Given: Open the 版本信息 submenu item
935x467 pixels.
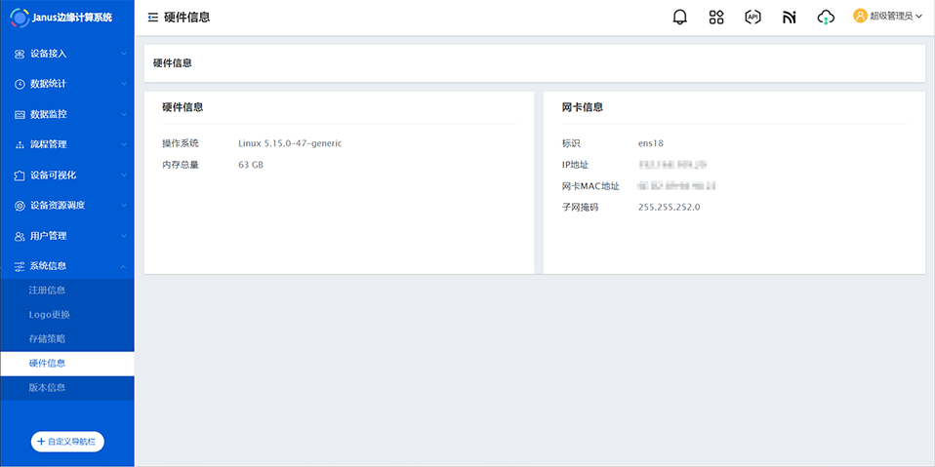Looking at the screenshot, I should click(48, 388).
